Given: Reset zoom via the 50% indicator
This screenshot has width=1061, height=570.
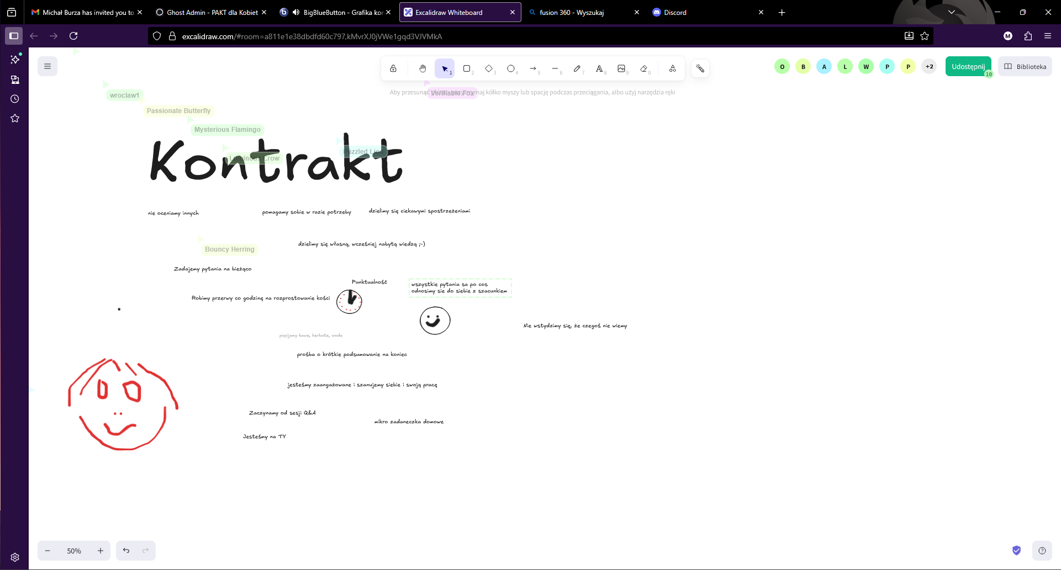Looking at the screenshot, I should [74, 551].
